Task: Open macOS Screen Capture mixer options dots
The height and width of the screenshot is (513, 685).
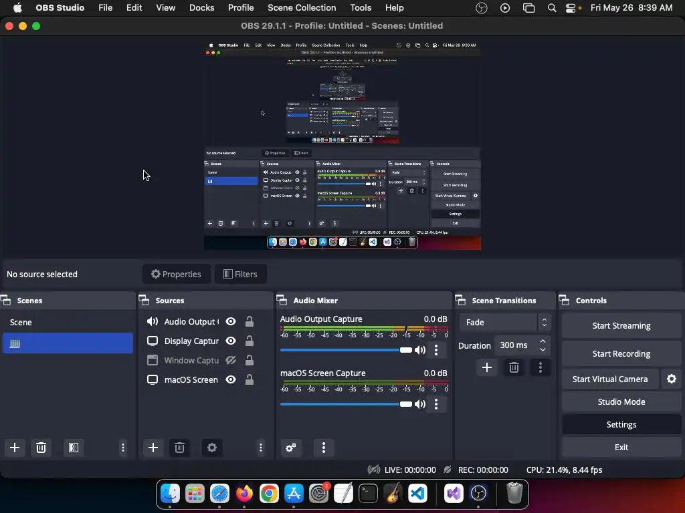Action: click(x=436, y=404)
